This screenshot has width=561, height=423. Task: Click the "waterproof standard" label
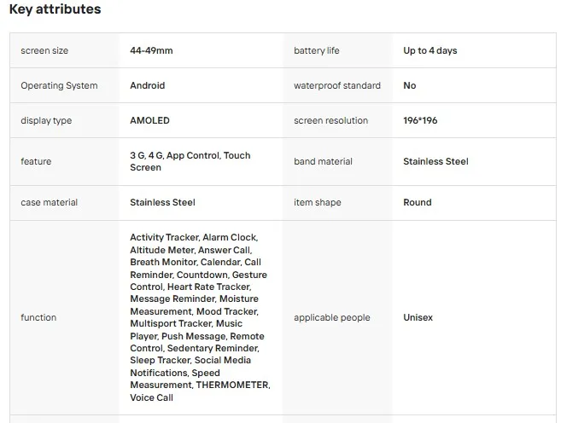pos(337,86)
